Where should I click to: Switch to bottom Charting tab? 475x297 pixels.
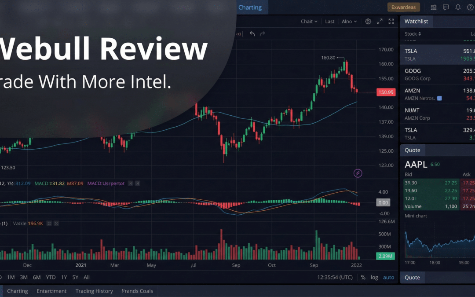pyautogui.click(x=17, y=291)
